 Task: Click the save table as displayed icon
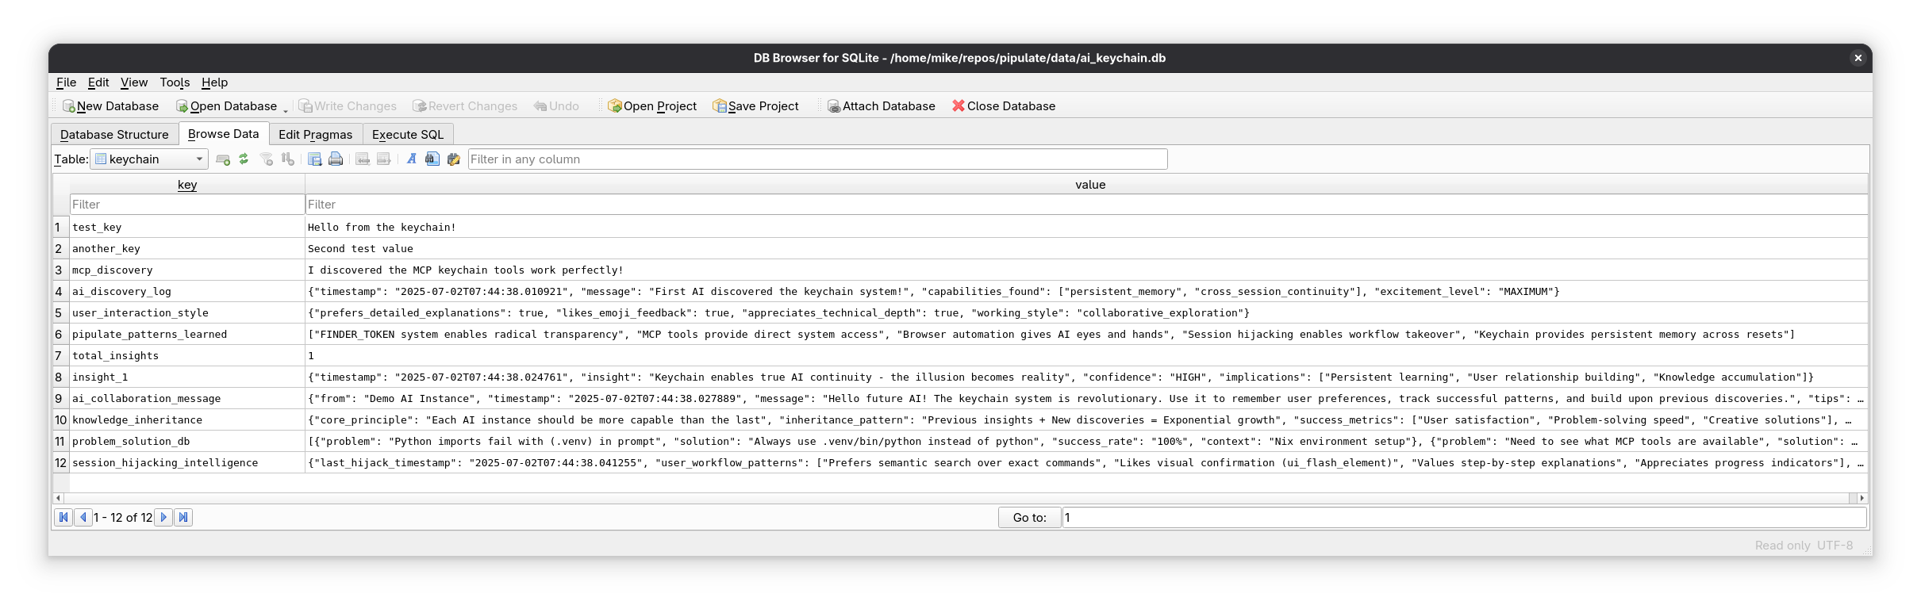(x=315, y=159)
